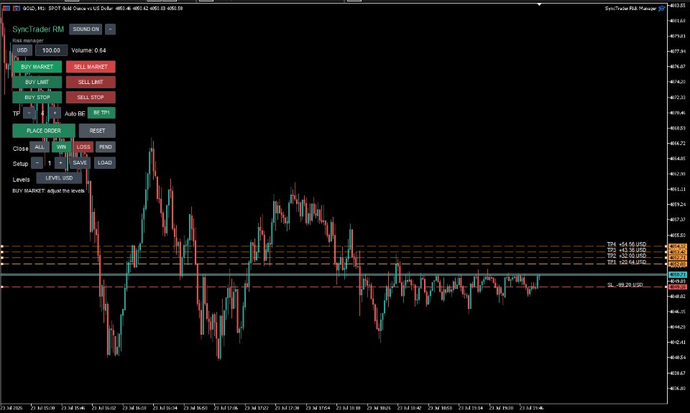Image resolution: width=690 pixels, height=413 pixels.
Task: LOAD the saved setup
Action: (x=105, y=163)
